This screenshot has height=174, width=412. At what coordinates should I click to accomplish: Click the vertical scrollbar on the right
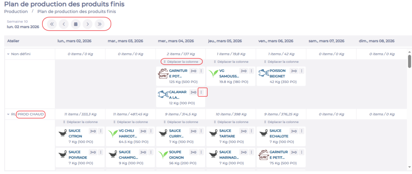click(x=409, y=62)
